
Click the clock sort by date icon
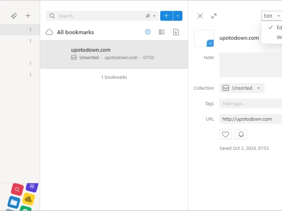click(x=148, y=32)
